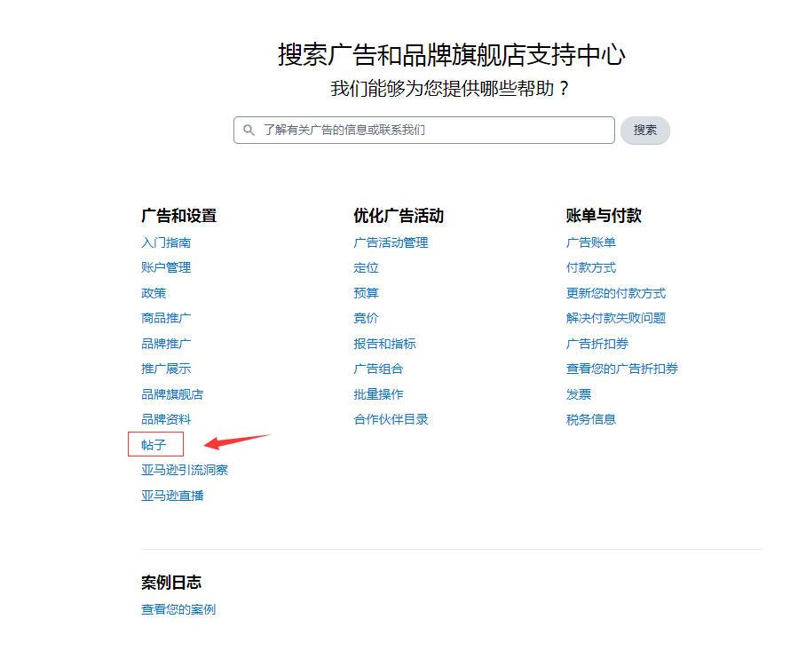Click inside the search input field
798x651 pixels.
point(426,130)
